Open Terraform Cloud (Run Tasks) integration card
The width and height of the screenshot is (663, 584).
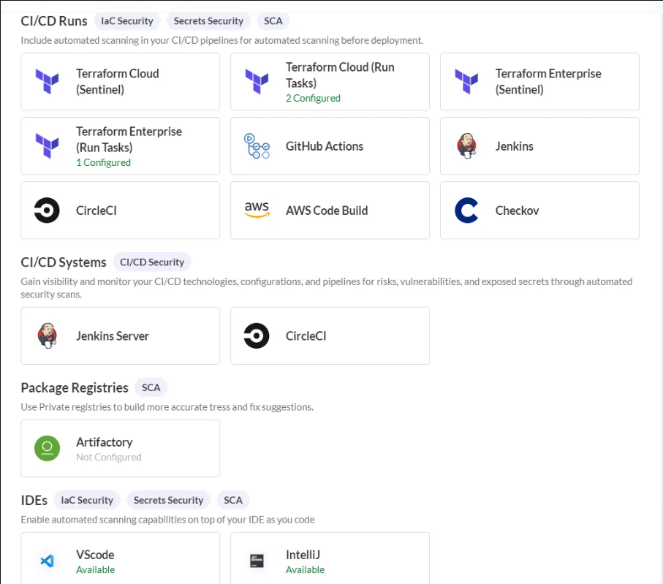click(x=330, y=81)
